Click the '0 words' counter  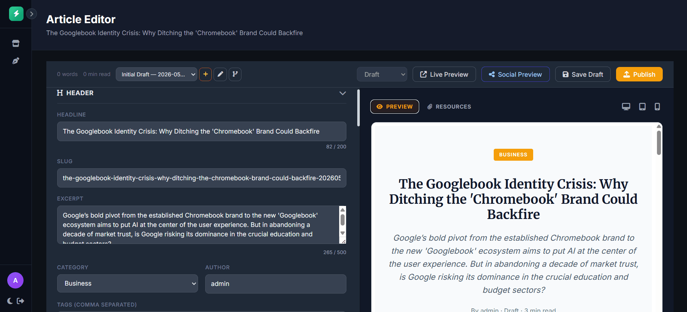tap(67, 74)
